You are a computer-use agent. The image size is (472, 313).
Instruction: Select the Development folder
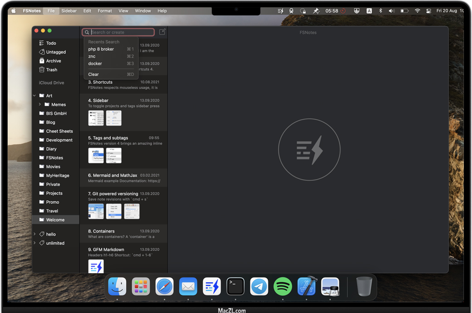(59, 140)
